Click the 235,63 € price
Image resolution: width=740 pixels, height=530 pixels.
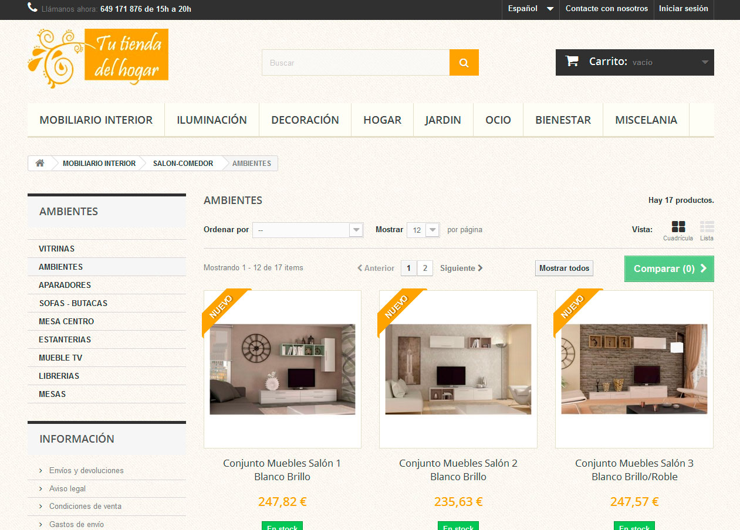pos(458,502)
